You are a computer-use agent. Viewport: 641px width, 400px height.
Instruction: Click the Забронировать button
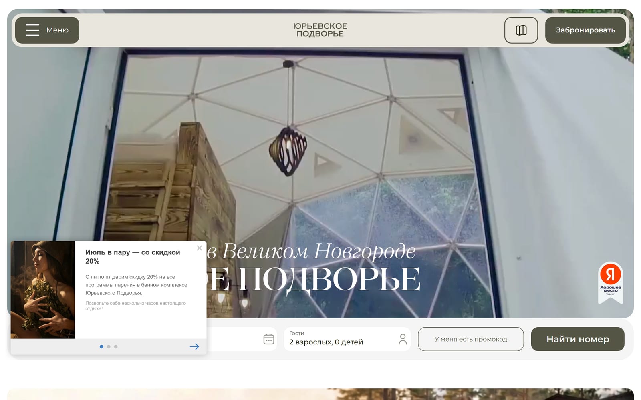585,30
